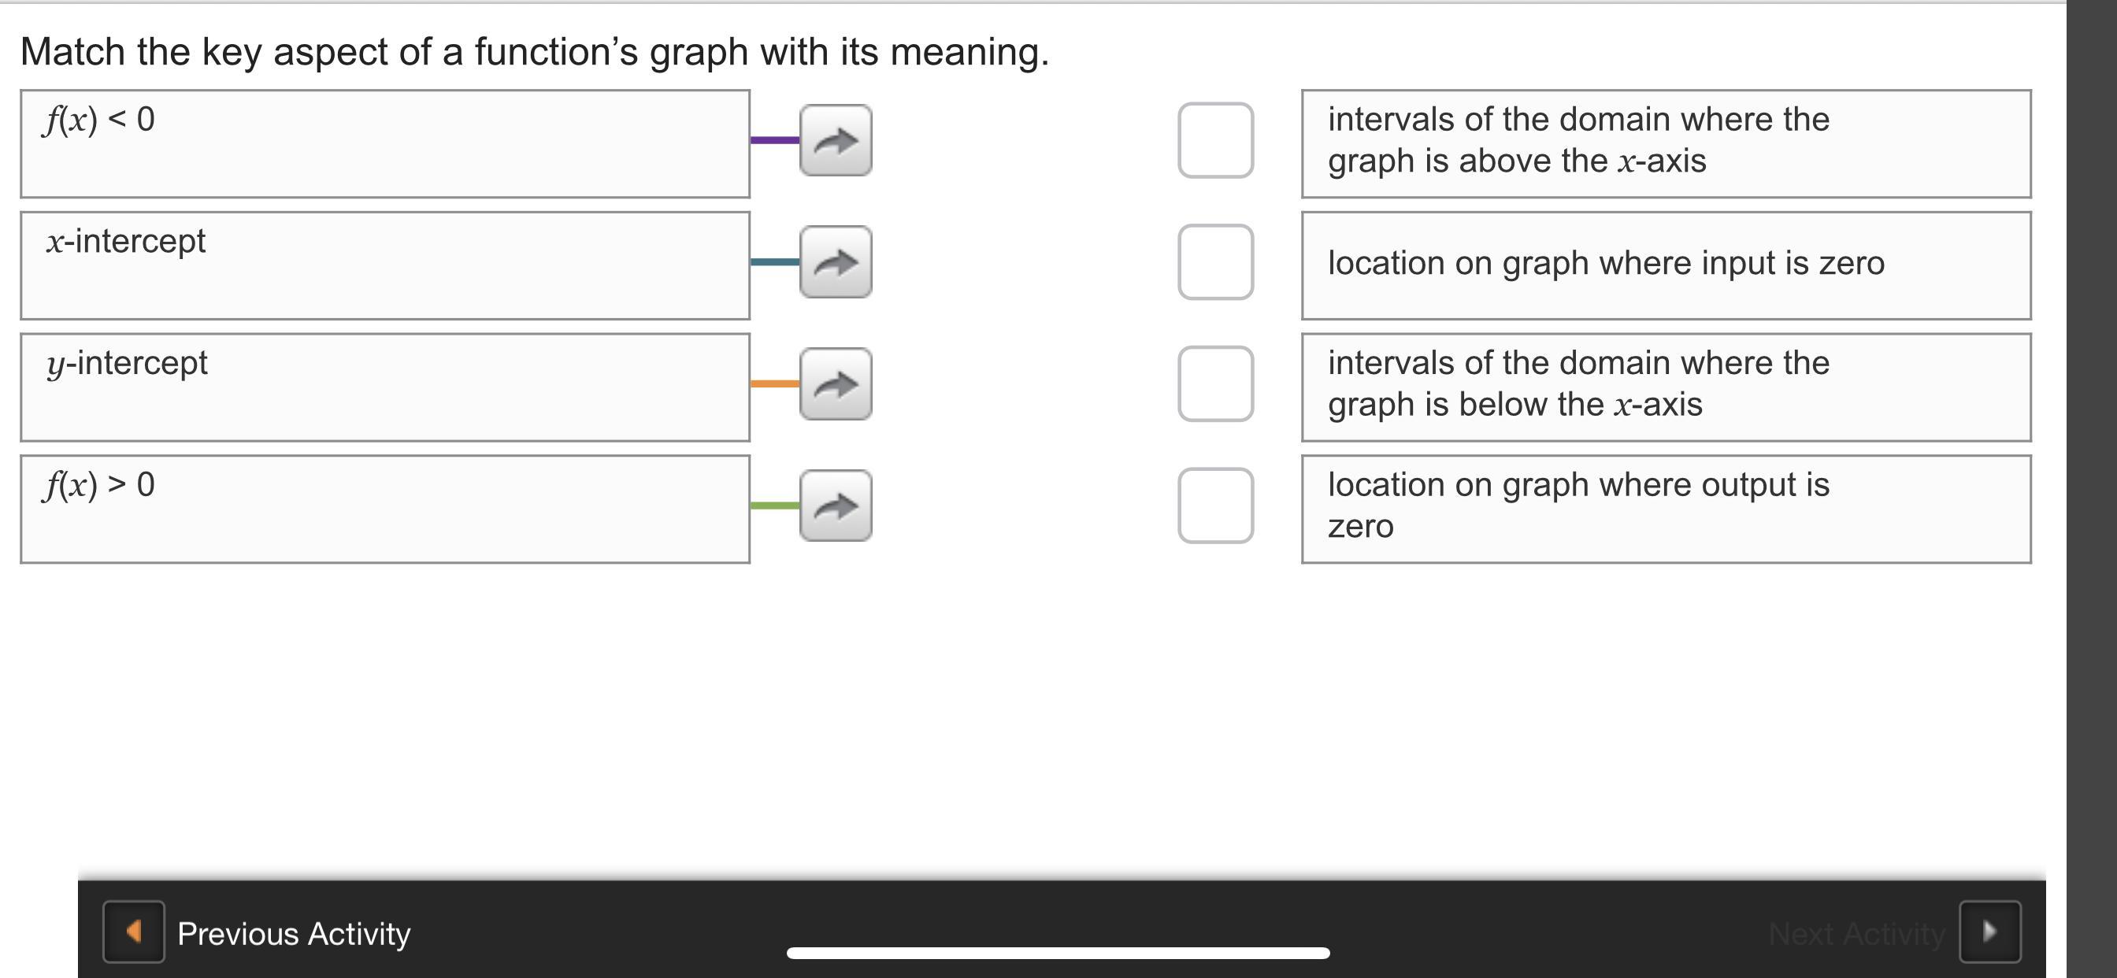Click the Next Activity arrow icon
The height and width of the screenshot is (978, 2117).
pos(1989,932)
